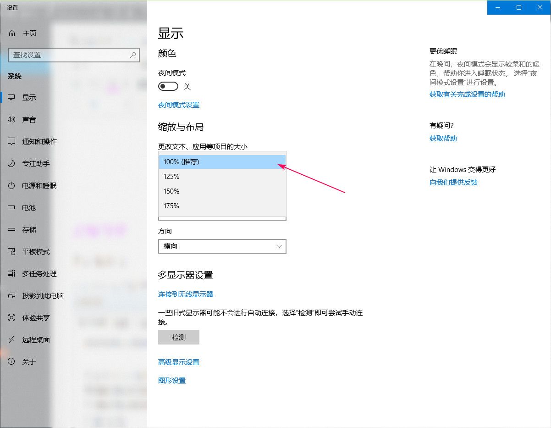Minimize the 设置 window
The width and height of the screenshot is (551, 428).
498,7
